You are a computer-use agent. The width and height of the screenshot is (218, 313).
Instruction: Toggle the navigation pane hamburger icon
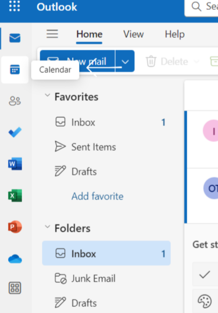pyautogui.click(x=52, y=34)
